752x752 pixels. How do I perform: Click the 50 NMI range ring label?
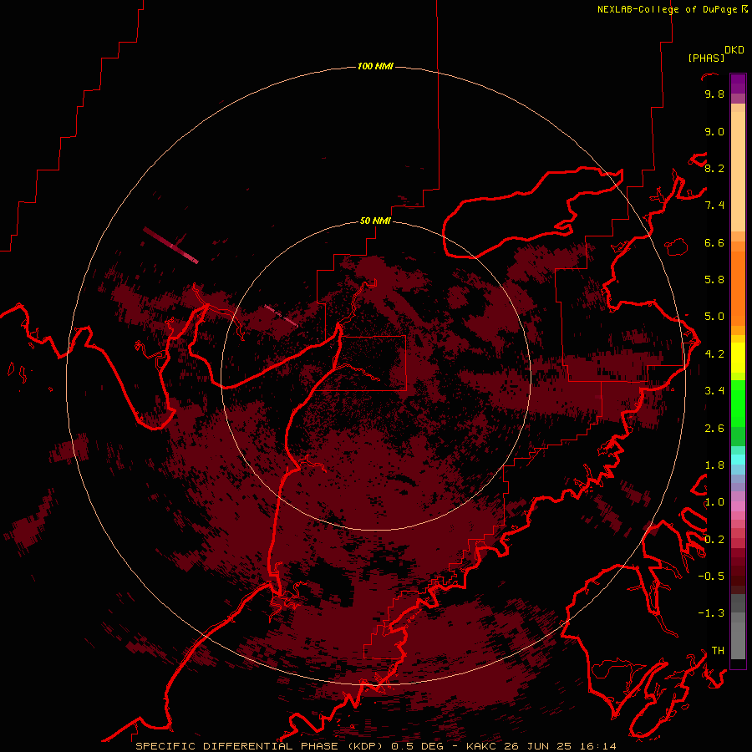coord(375,221)
